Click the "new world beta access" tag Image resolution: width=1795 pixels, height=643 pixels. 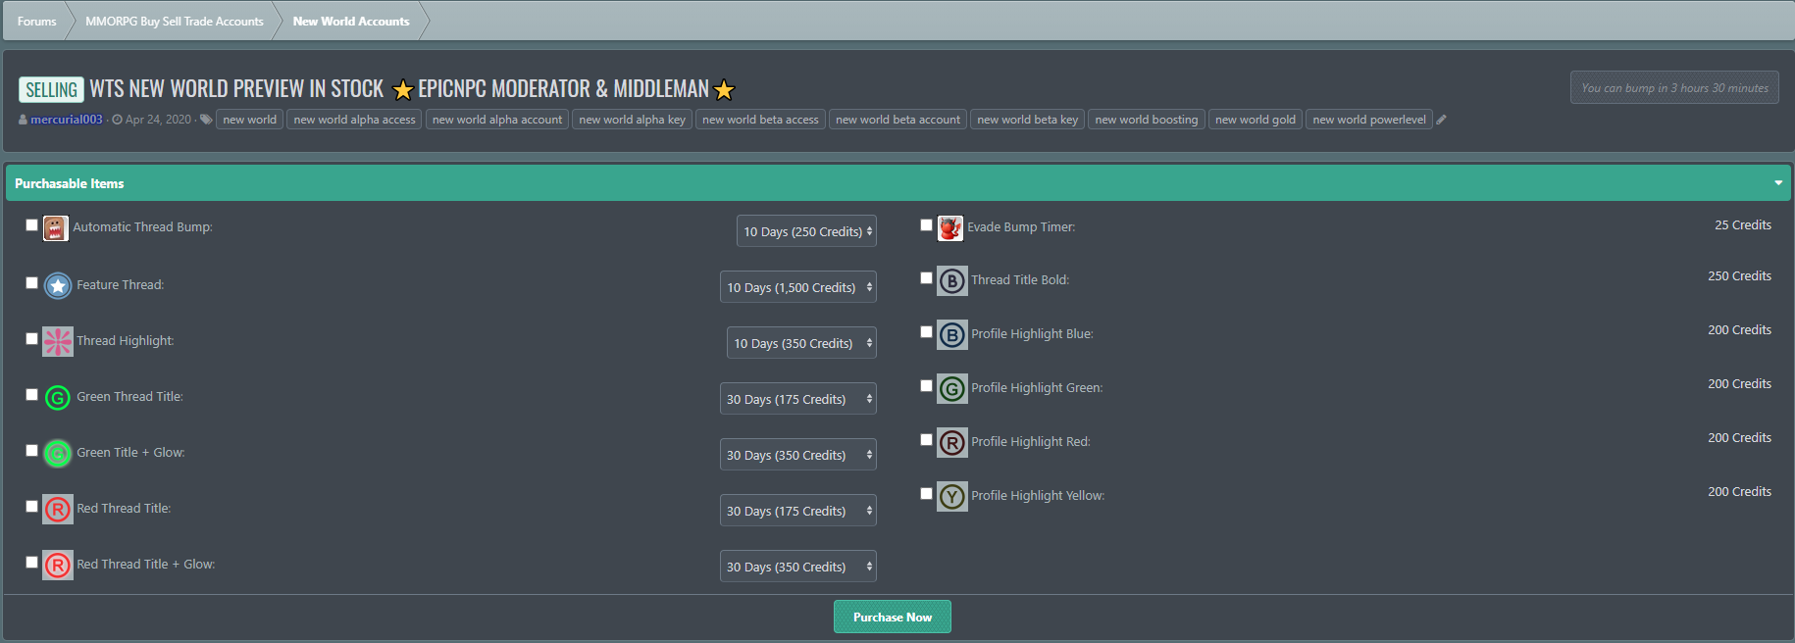coord(760,120)
